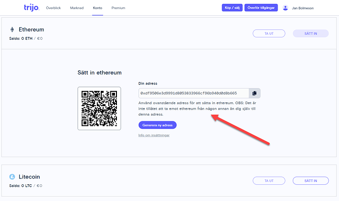339x201 pixels.
Task: Click the Litecoin coin icon
Action: (12, 176)
